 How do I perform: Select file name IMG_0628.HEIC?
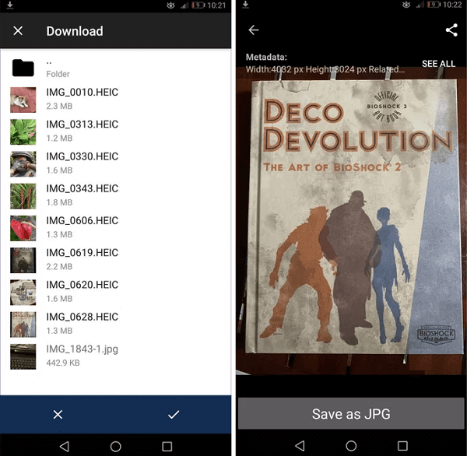tap(83, 317)
